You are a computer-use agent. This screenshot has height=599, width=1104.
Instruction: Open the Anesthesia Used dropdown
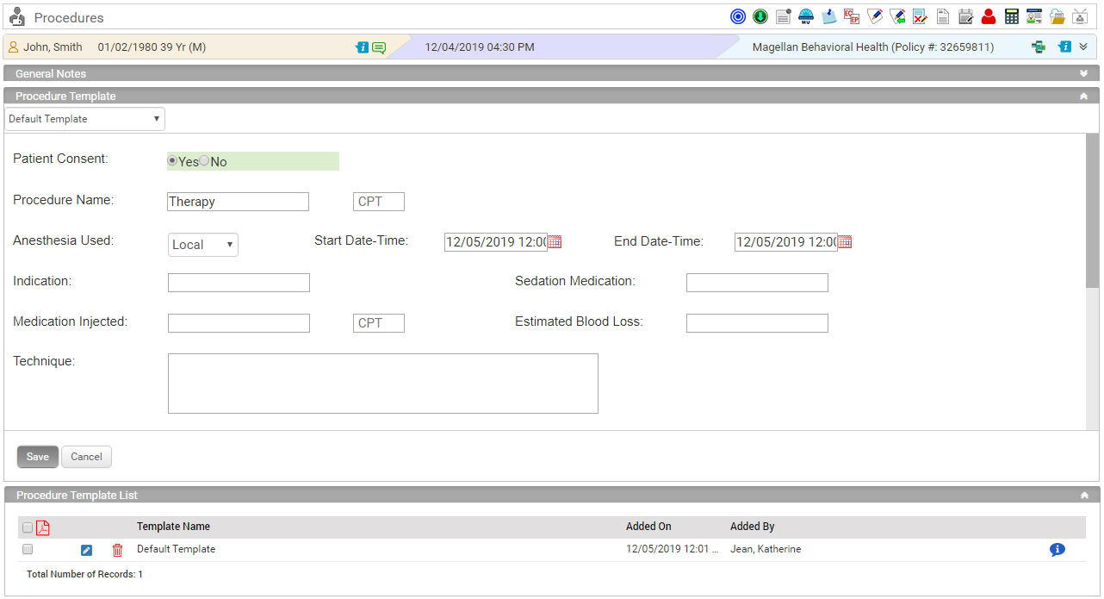203,245
